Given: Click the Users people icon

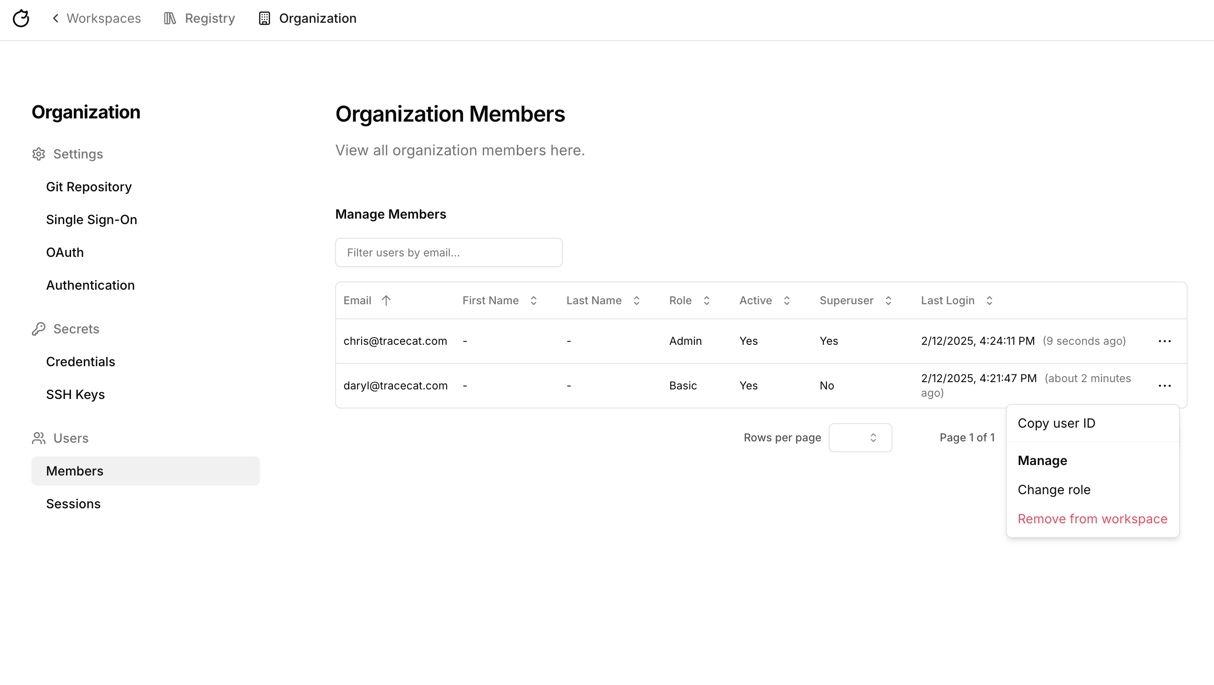Looking at the screenshot, I should (39, 439).
